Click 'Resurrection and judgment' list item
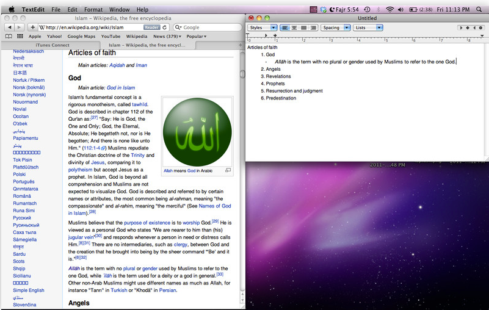This screenshot has height=310, width=489. tap(294, 91)
